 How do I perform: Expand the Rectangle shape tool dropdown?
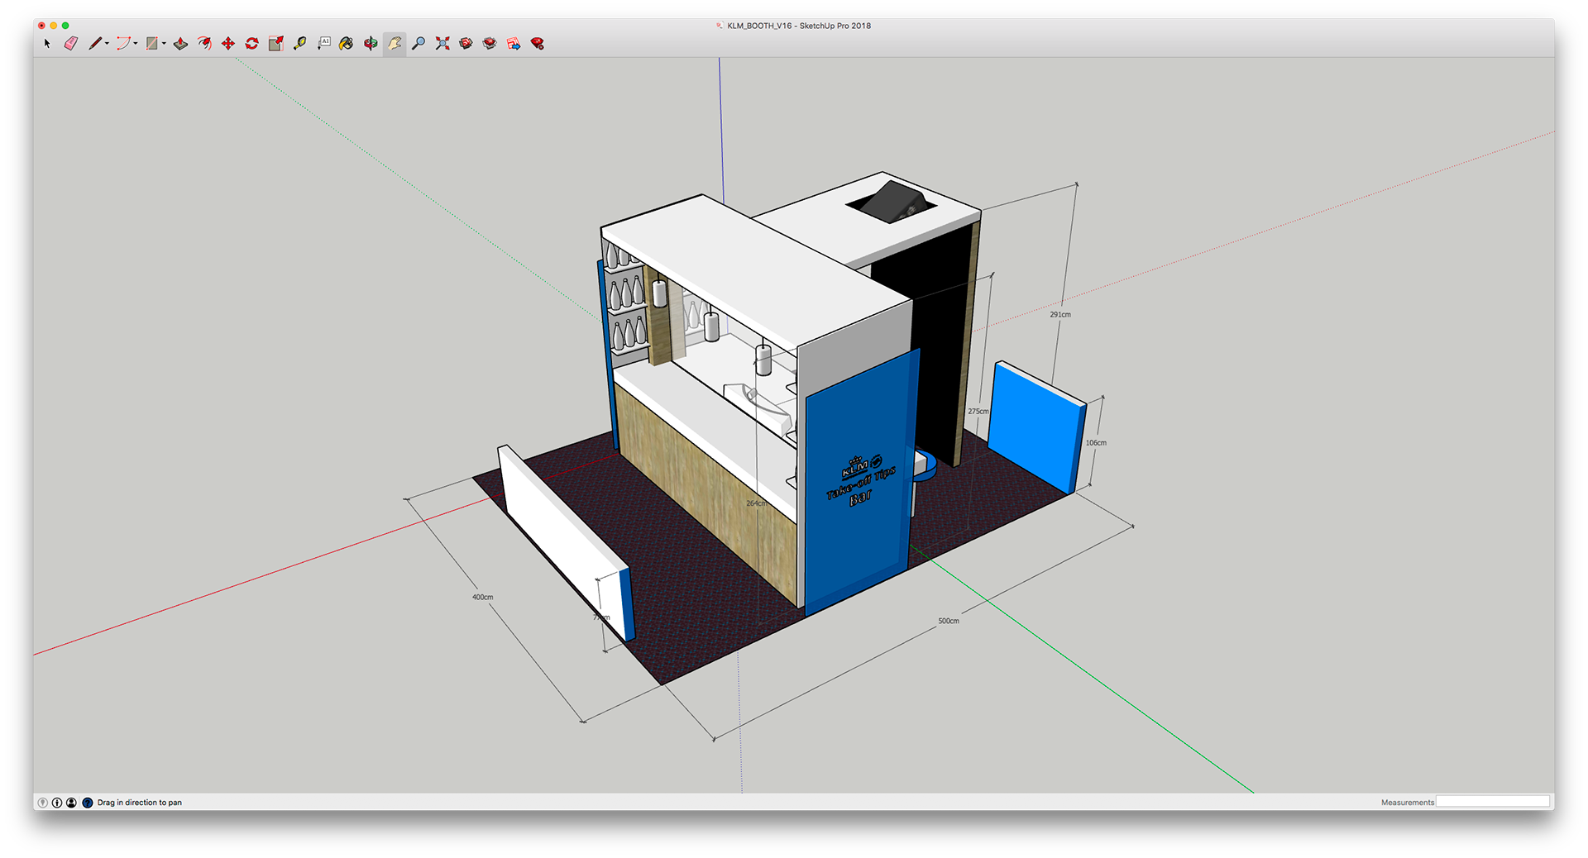pyautogui.click(x=164, y=44)
